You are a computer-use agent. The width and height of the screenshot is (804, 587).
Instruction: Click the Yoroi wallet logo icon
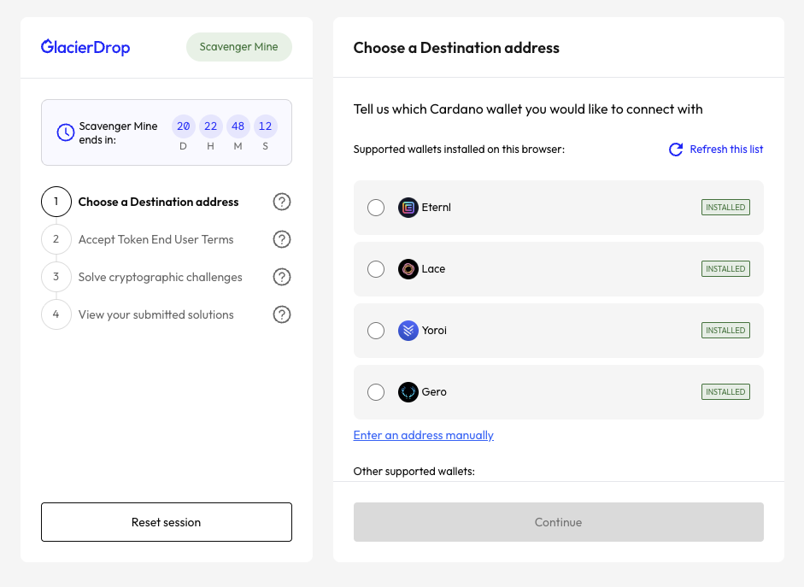(x=408, y=331)
